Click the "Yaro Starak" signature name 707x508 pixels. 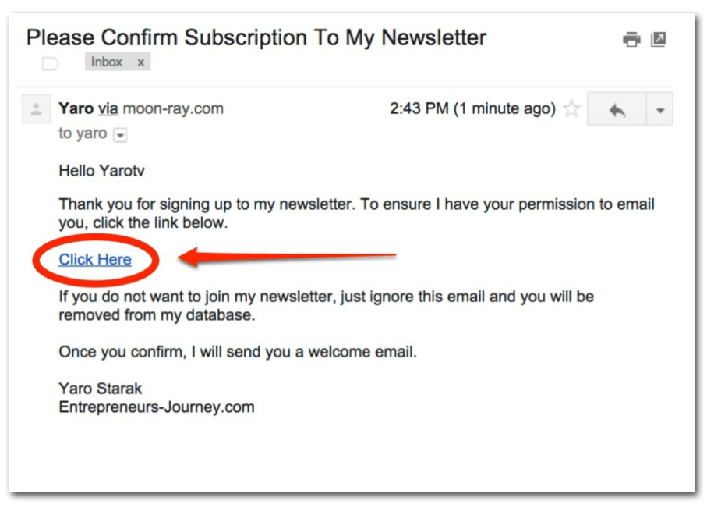101,388
